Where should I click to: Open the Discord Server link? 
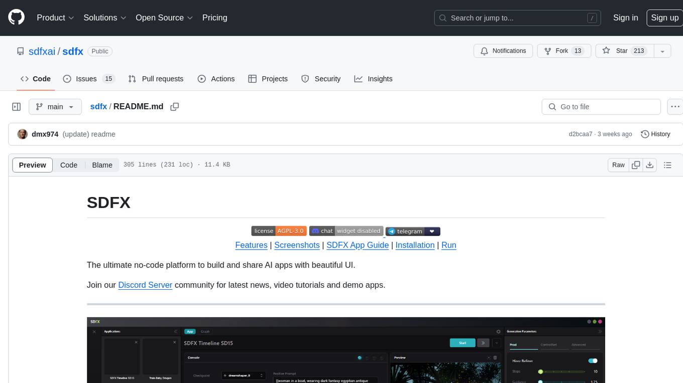click(145, 285)
